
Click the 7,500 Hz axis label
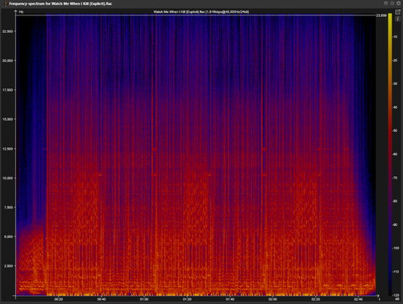coord(8,207)
